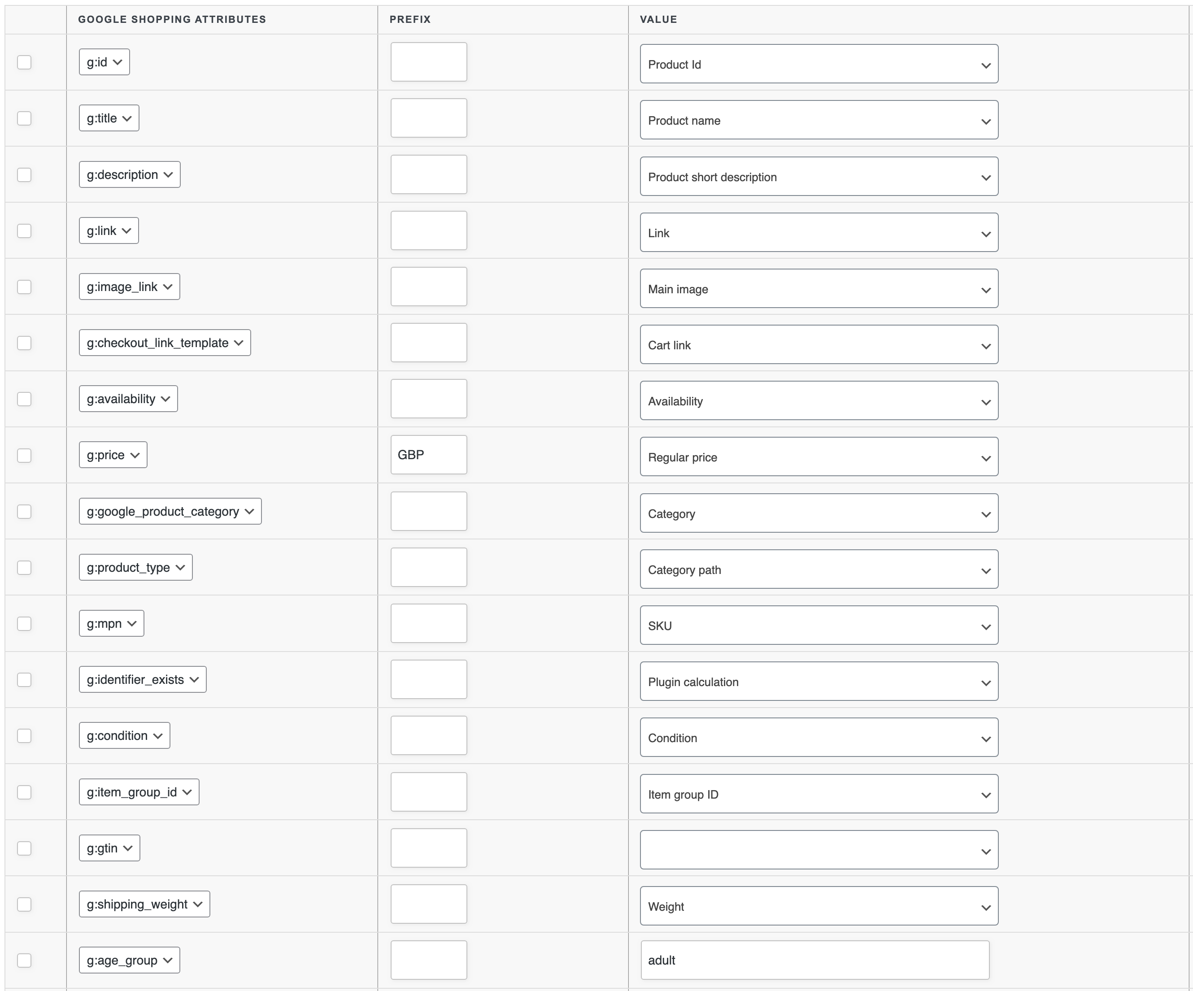Screen dimensions: 1193x991
Task: Open the Product Id value dropdown
Action: pyautogui.click(x=819, y=64)
